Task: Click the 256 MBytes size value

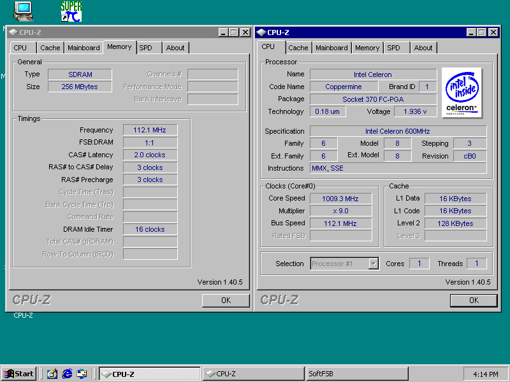Action: click(80, 87)
